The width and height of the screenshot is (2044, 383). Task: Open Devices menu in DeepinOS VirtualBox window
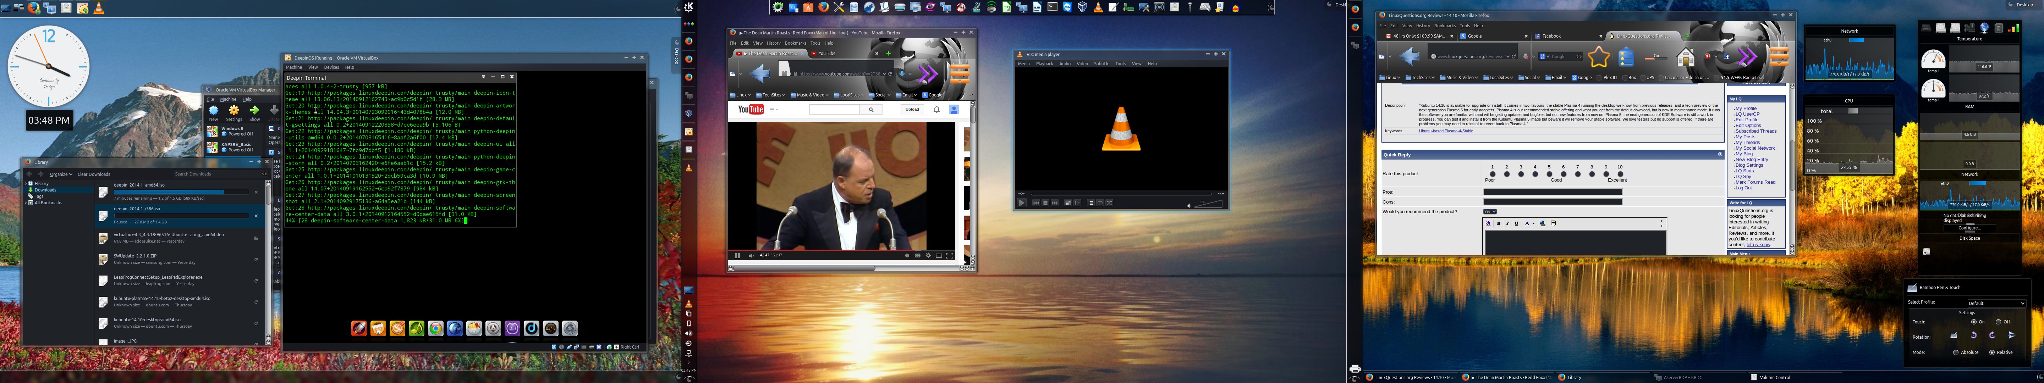pyautogui.click(x=332, y=67)
